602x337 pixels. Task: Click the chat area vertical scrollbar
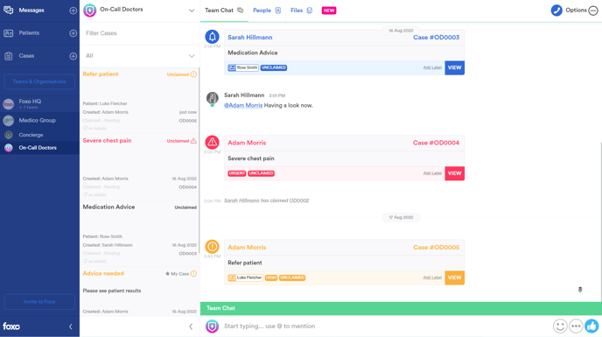[x=600, y=221]
